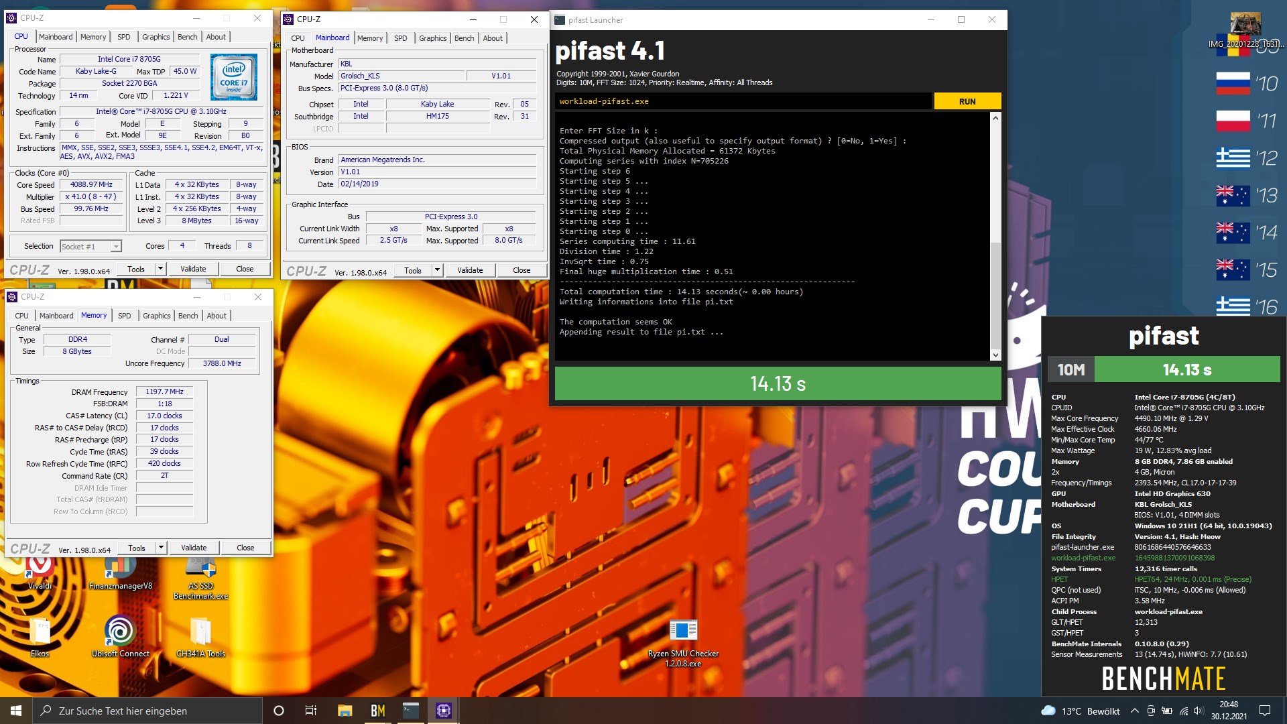This screenshot has height=724, width=1287.
Task: Open Socket #1 selection dropdown
Action: 90,246
